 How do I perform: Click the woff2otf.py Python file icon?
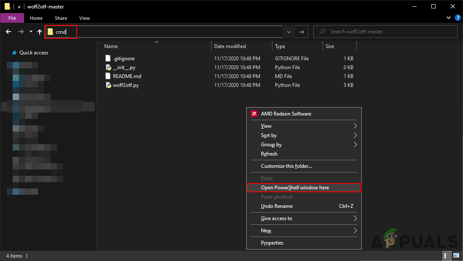click(x=108, y=85)
